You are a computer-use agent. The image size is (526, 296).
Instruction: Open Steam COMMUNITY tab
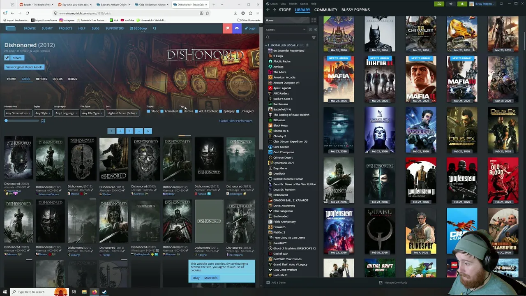pyautogui.click(x=325, y=10)
